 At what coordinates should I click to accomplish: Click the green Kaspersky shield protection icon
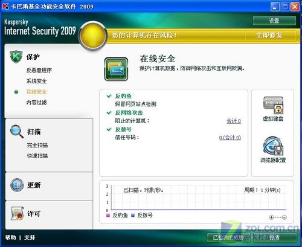pyautogui.click(x=16, y=57)
